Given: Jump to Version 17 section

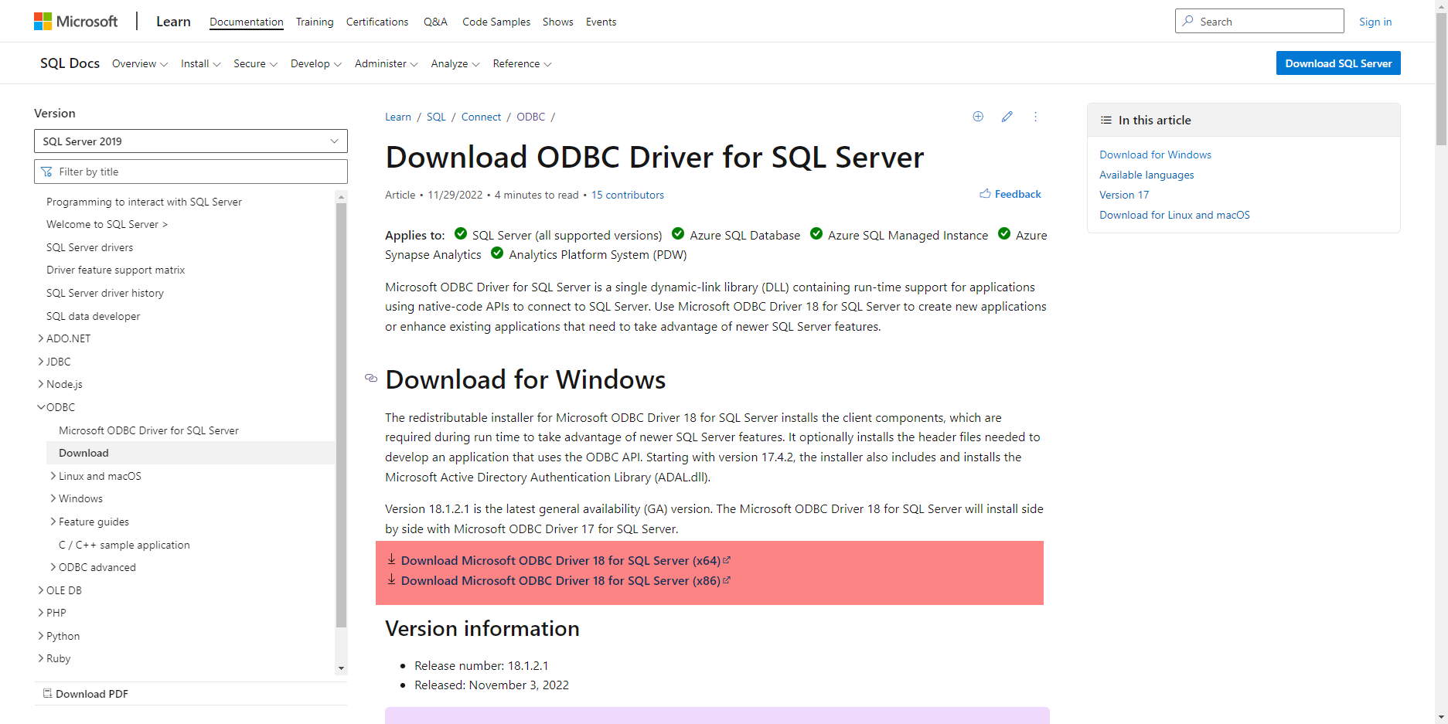Looking at the screenshot, I should [x=1124, y=195].
